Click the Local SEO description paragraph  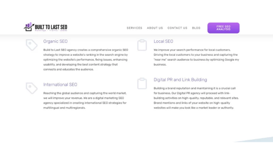pyautogui.click(x=196, y=57)
